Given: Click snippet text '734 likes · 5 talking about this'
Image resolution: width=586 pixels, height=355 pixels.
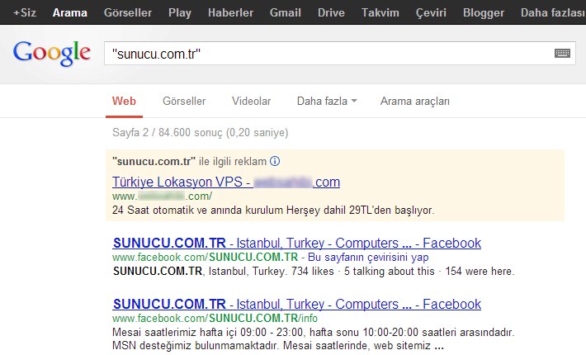Looking at the screenshot, I should point(363,271).
